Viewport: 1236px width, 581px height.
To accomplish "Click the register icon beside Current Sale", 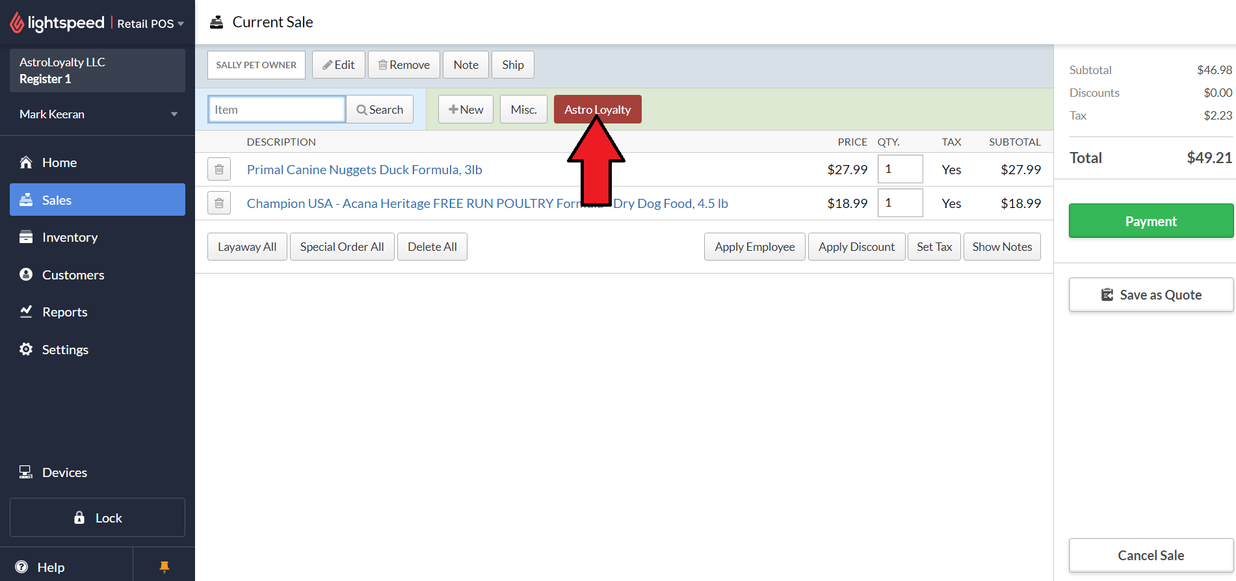I will click(x=217, y=22).
